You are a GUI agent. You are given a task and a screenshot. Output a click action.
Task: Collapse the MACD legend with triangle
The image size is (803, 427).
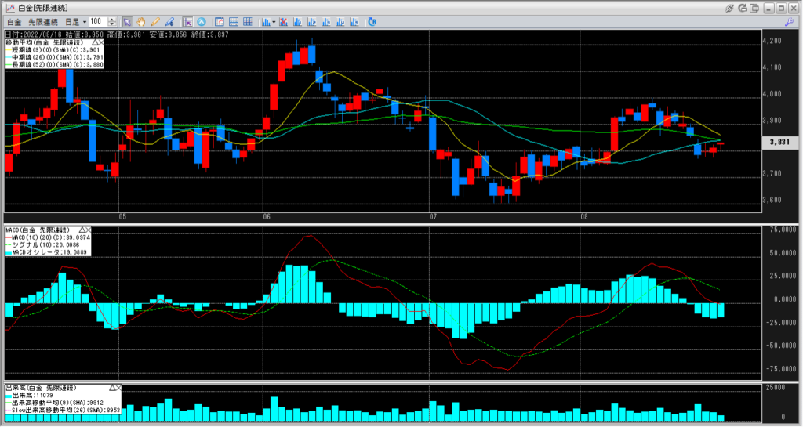tap(82, 230)
